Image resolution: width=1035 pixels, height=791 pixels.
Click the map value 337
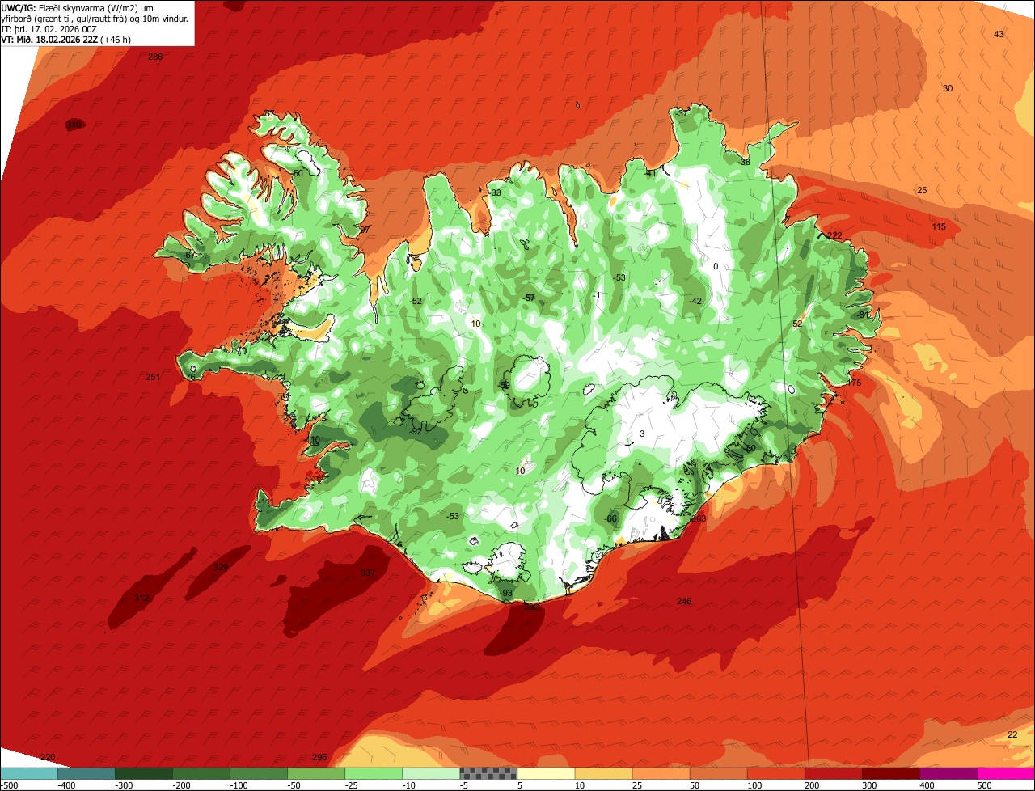click(368, 573)
